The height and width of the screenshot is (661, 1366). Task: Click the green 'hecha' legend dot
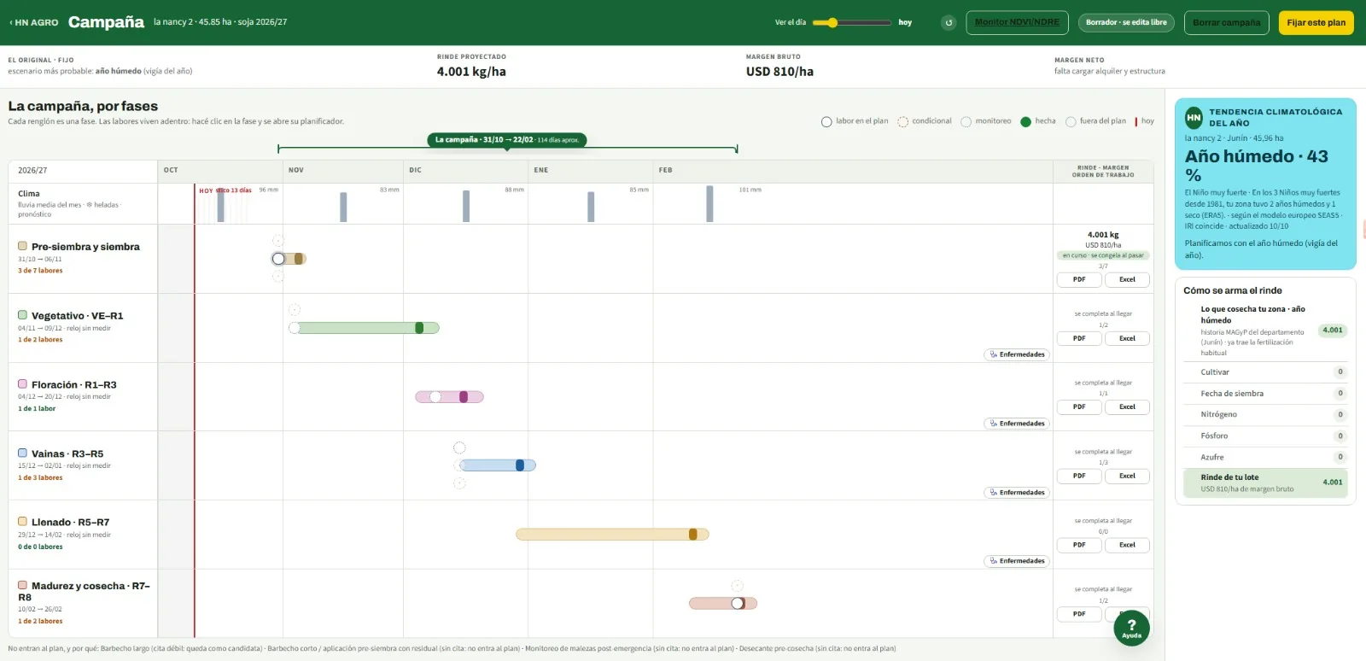(1025, 122)
